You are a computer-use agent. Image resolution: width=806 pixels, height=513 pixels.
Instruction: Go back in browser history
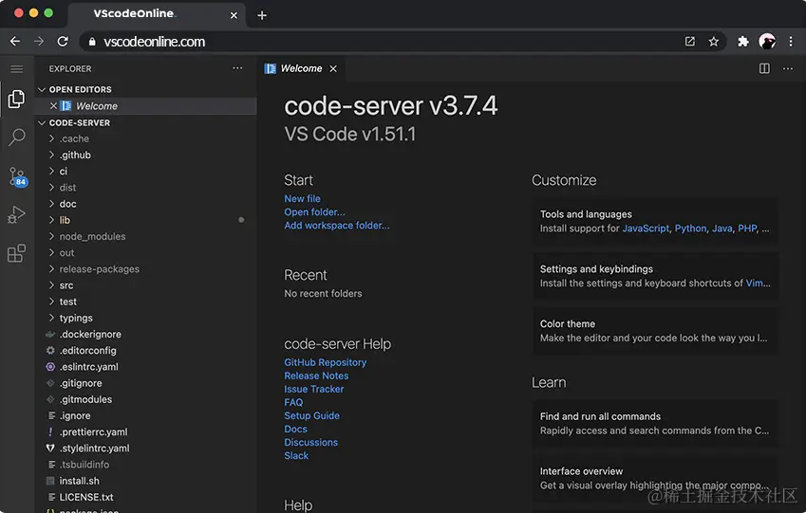point(15,41)
